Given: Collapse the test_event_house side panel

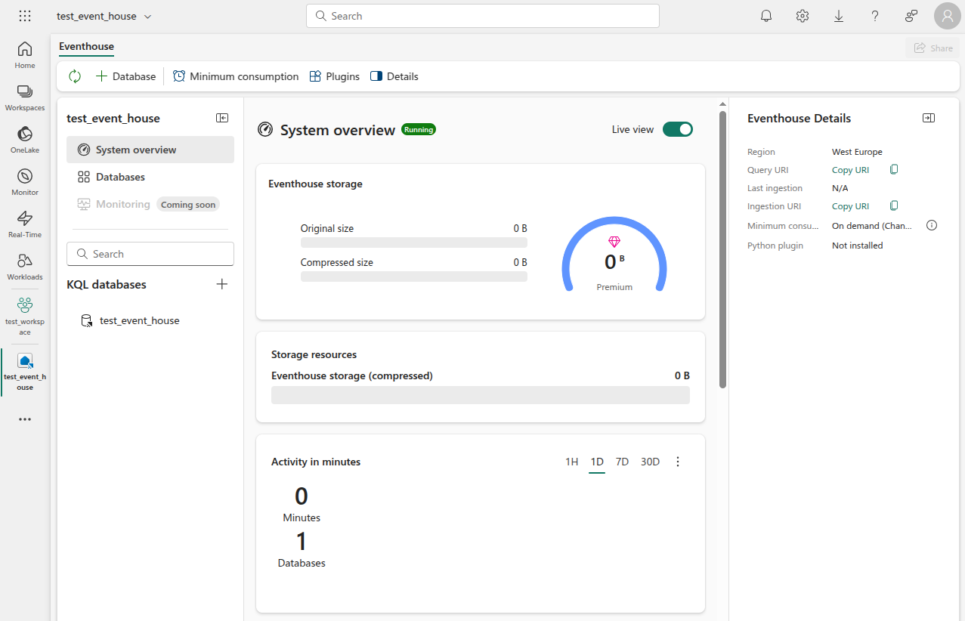Looking at the screenshot, I should [222, 117].
